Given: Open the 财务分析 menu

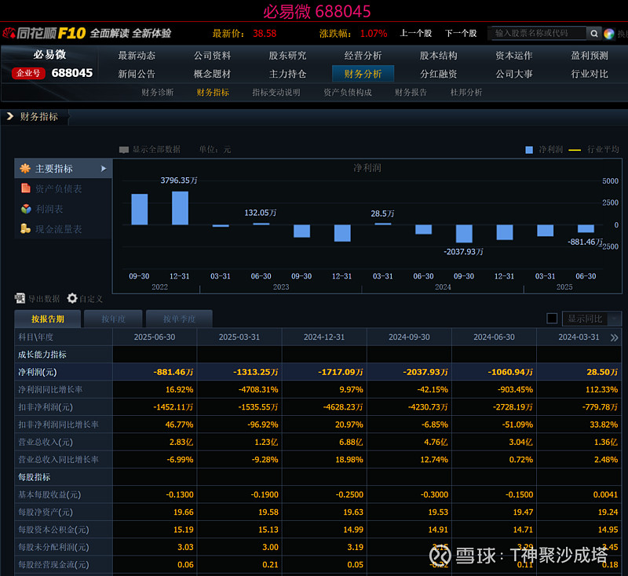Looking at the screenshot, I should tap(363, 74).
